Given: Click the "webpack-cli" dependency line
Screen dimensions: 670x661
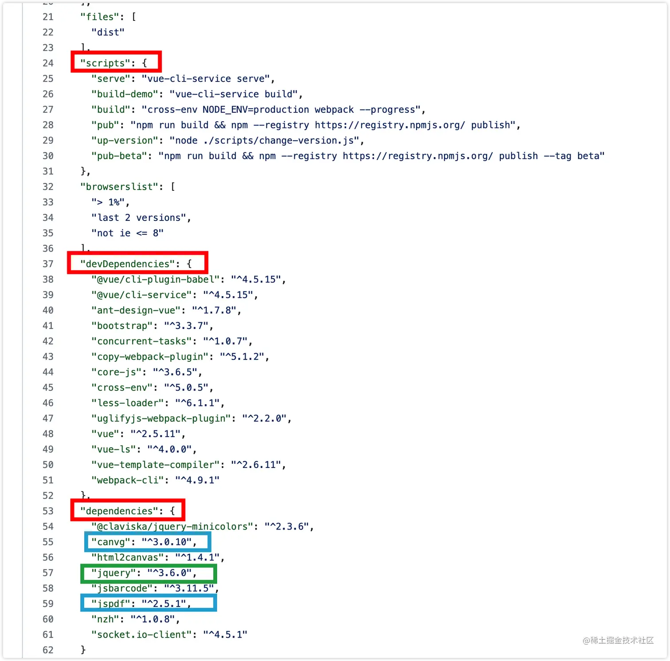Looking at the screenshot, I should click(155, 481).
